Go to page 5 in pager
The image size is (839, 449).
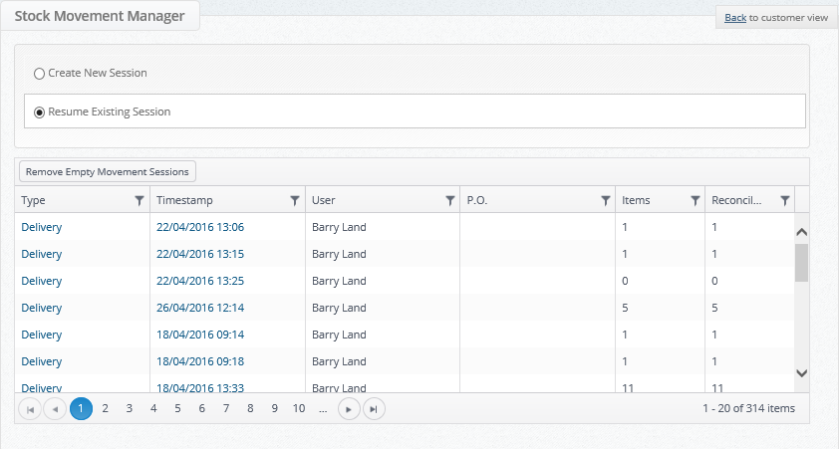click(x=177, y=409)
